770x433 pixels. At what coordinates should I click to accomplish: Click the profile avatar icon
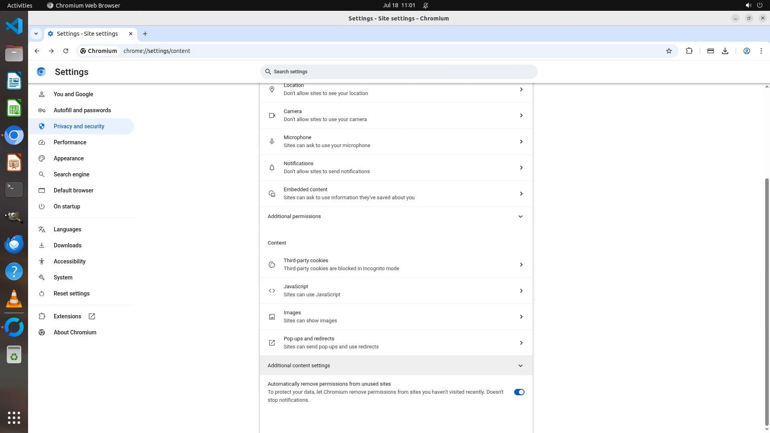pos(746,51)
